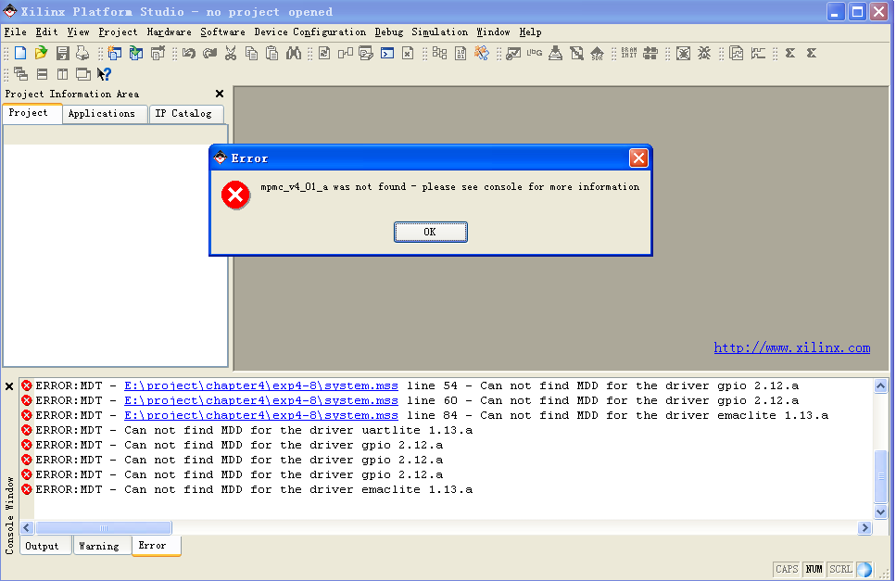This screenshot has width=896, height=581.
Task: Open the http://www.xilinx.com link
Action: tap(792, 347)
